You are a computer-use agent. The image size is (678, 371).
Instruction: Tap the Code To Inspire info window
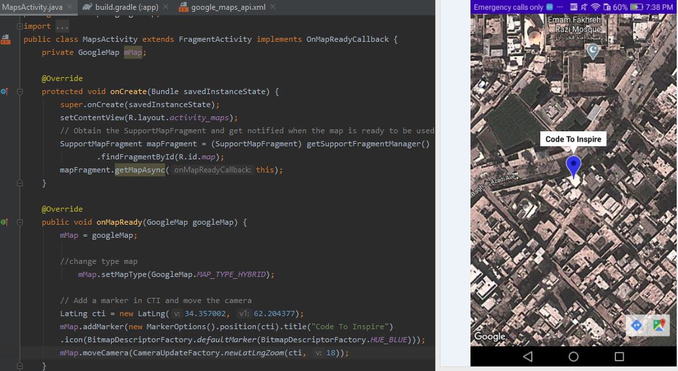pos(573,139)
